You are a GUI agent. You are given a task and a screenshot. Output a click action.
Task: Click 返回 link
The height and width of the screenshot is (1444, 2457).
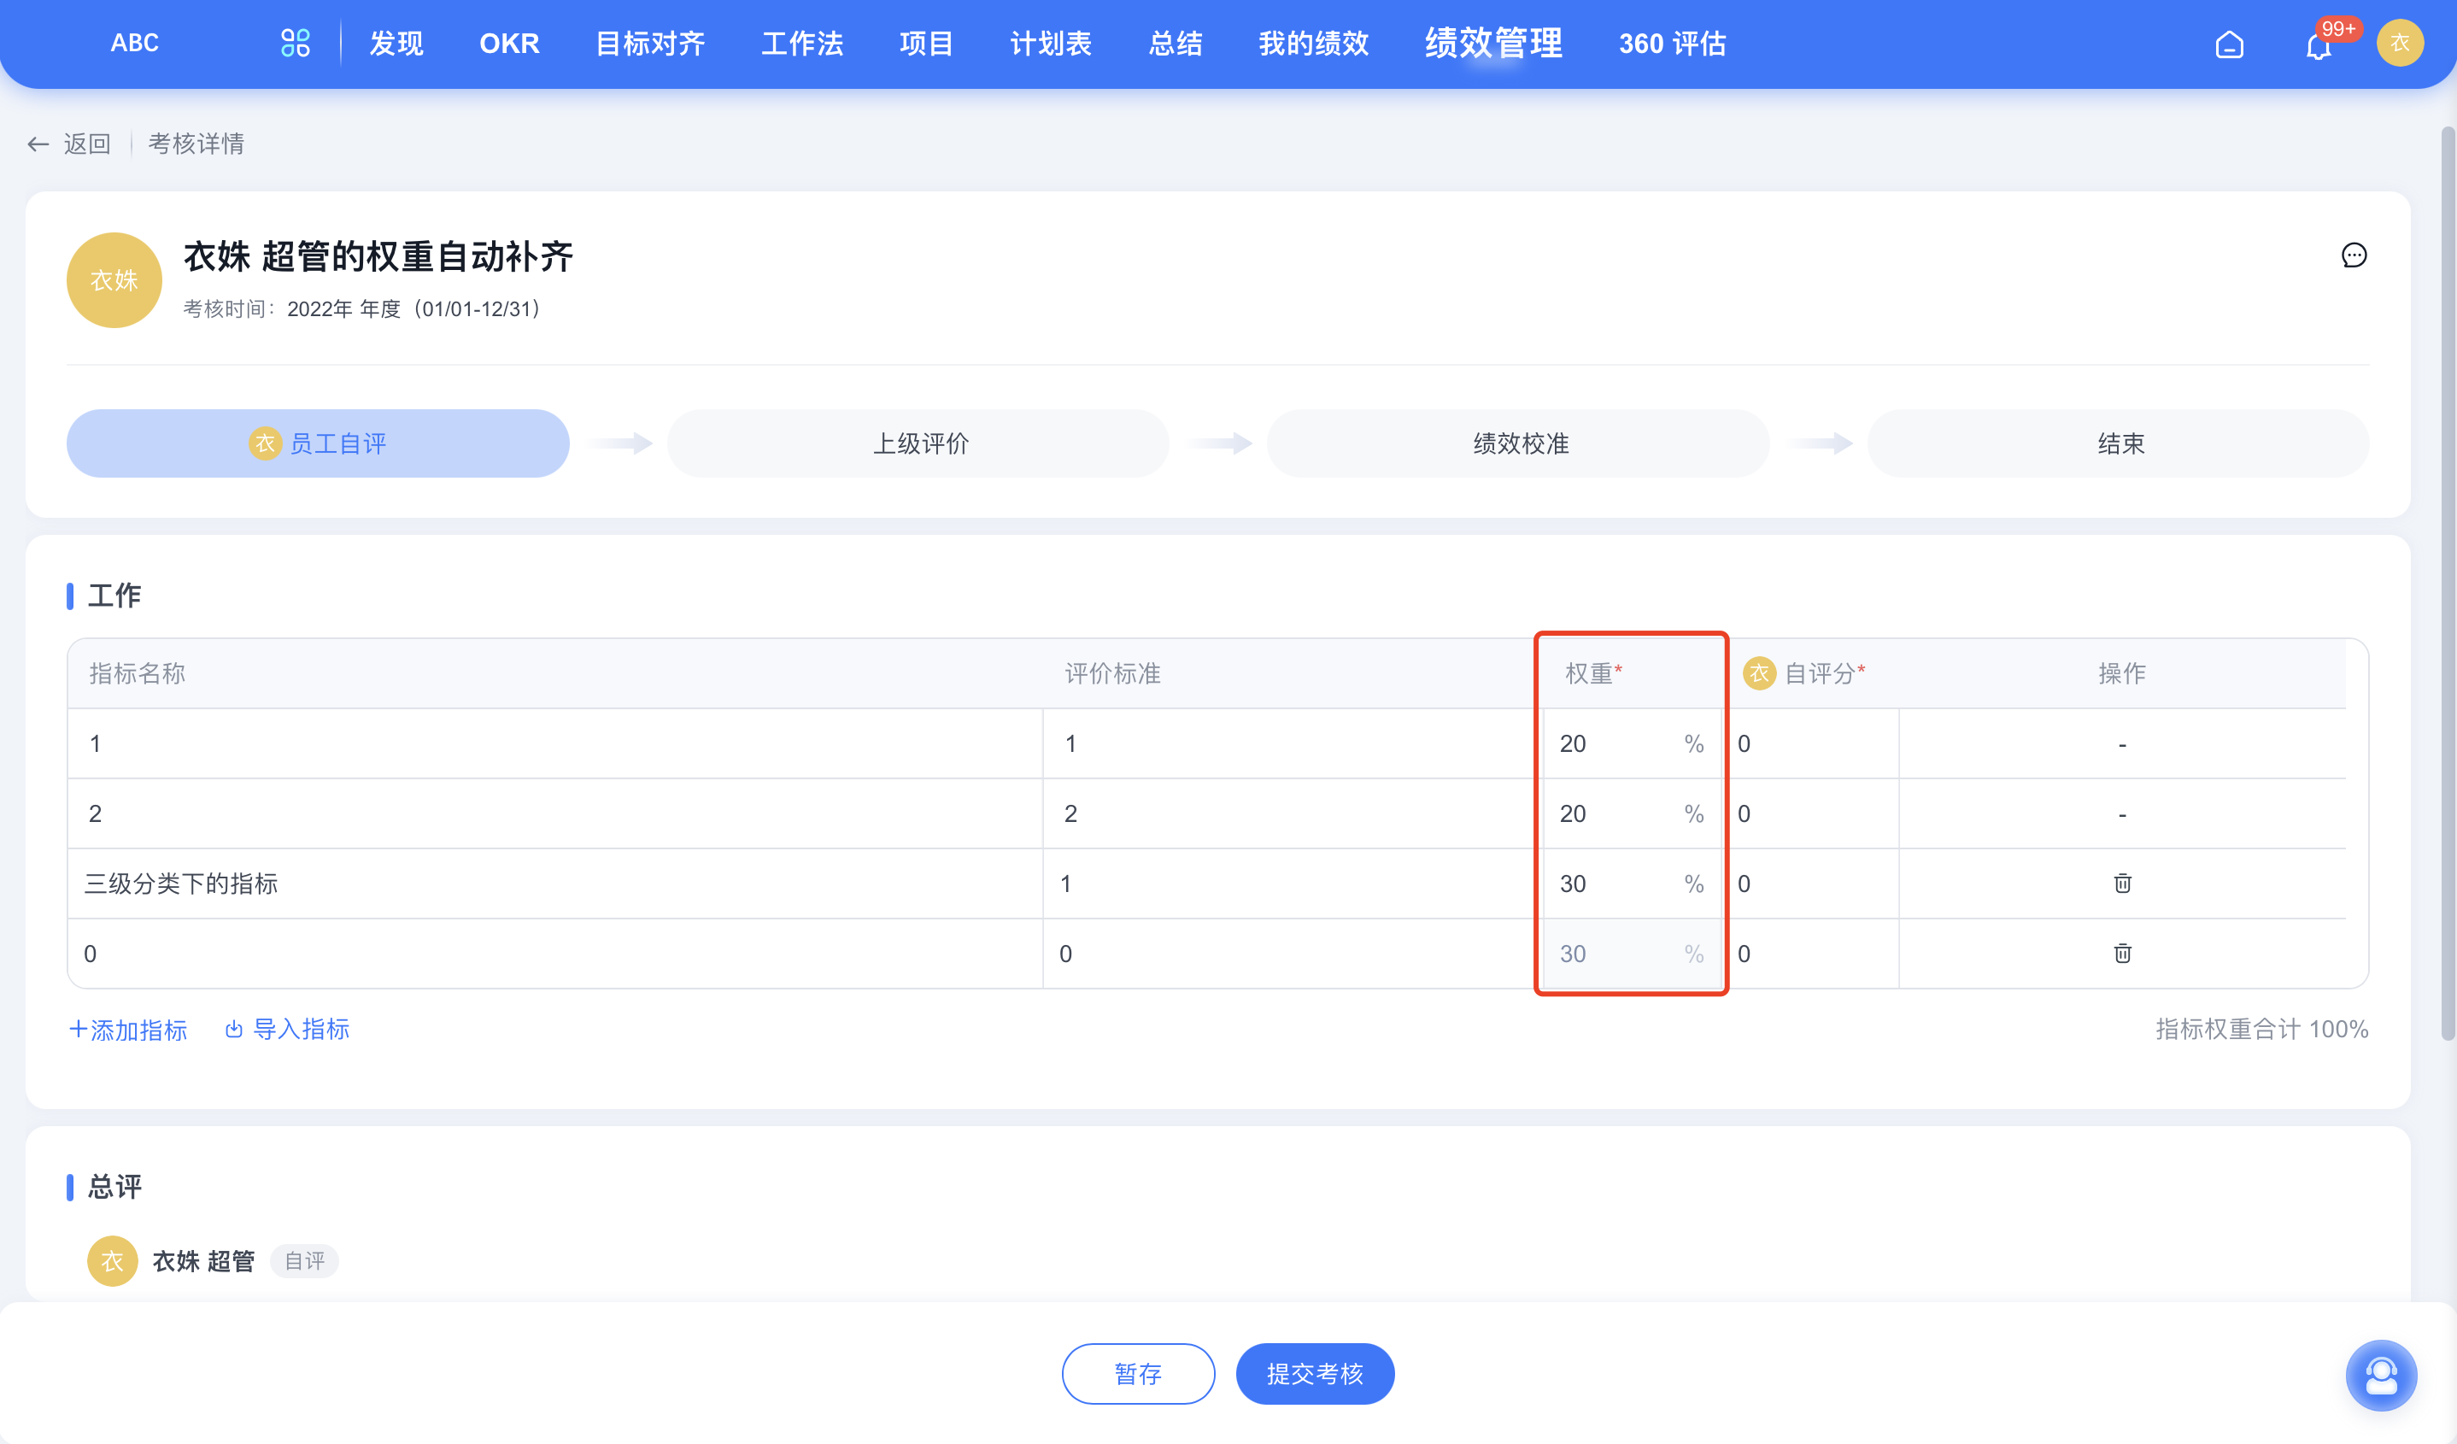pos(87,144)
